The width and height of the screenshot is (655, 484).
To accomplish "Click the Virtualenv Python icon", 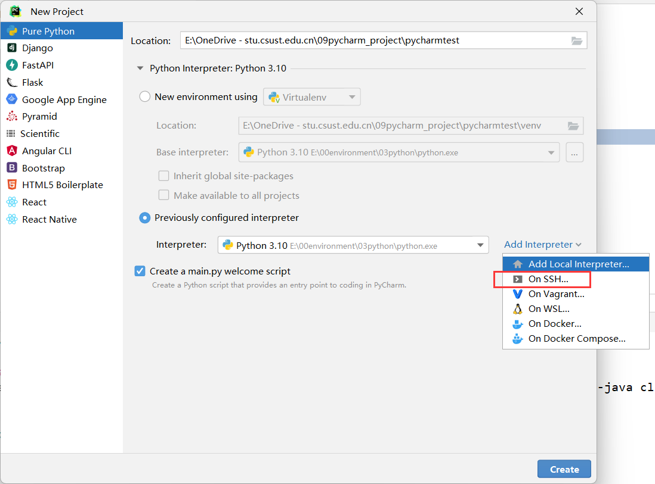I will pyautogui.click(x=274, y=98).
